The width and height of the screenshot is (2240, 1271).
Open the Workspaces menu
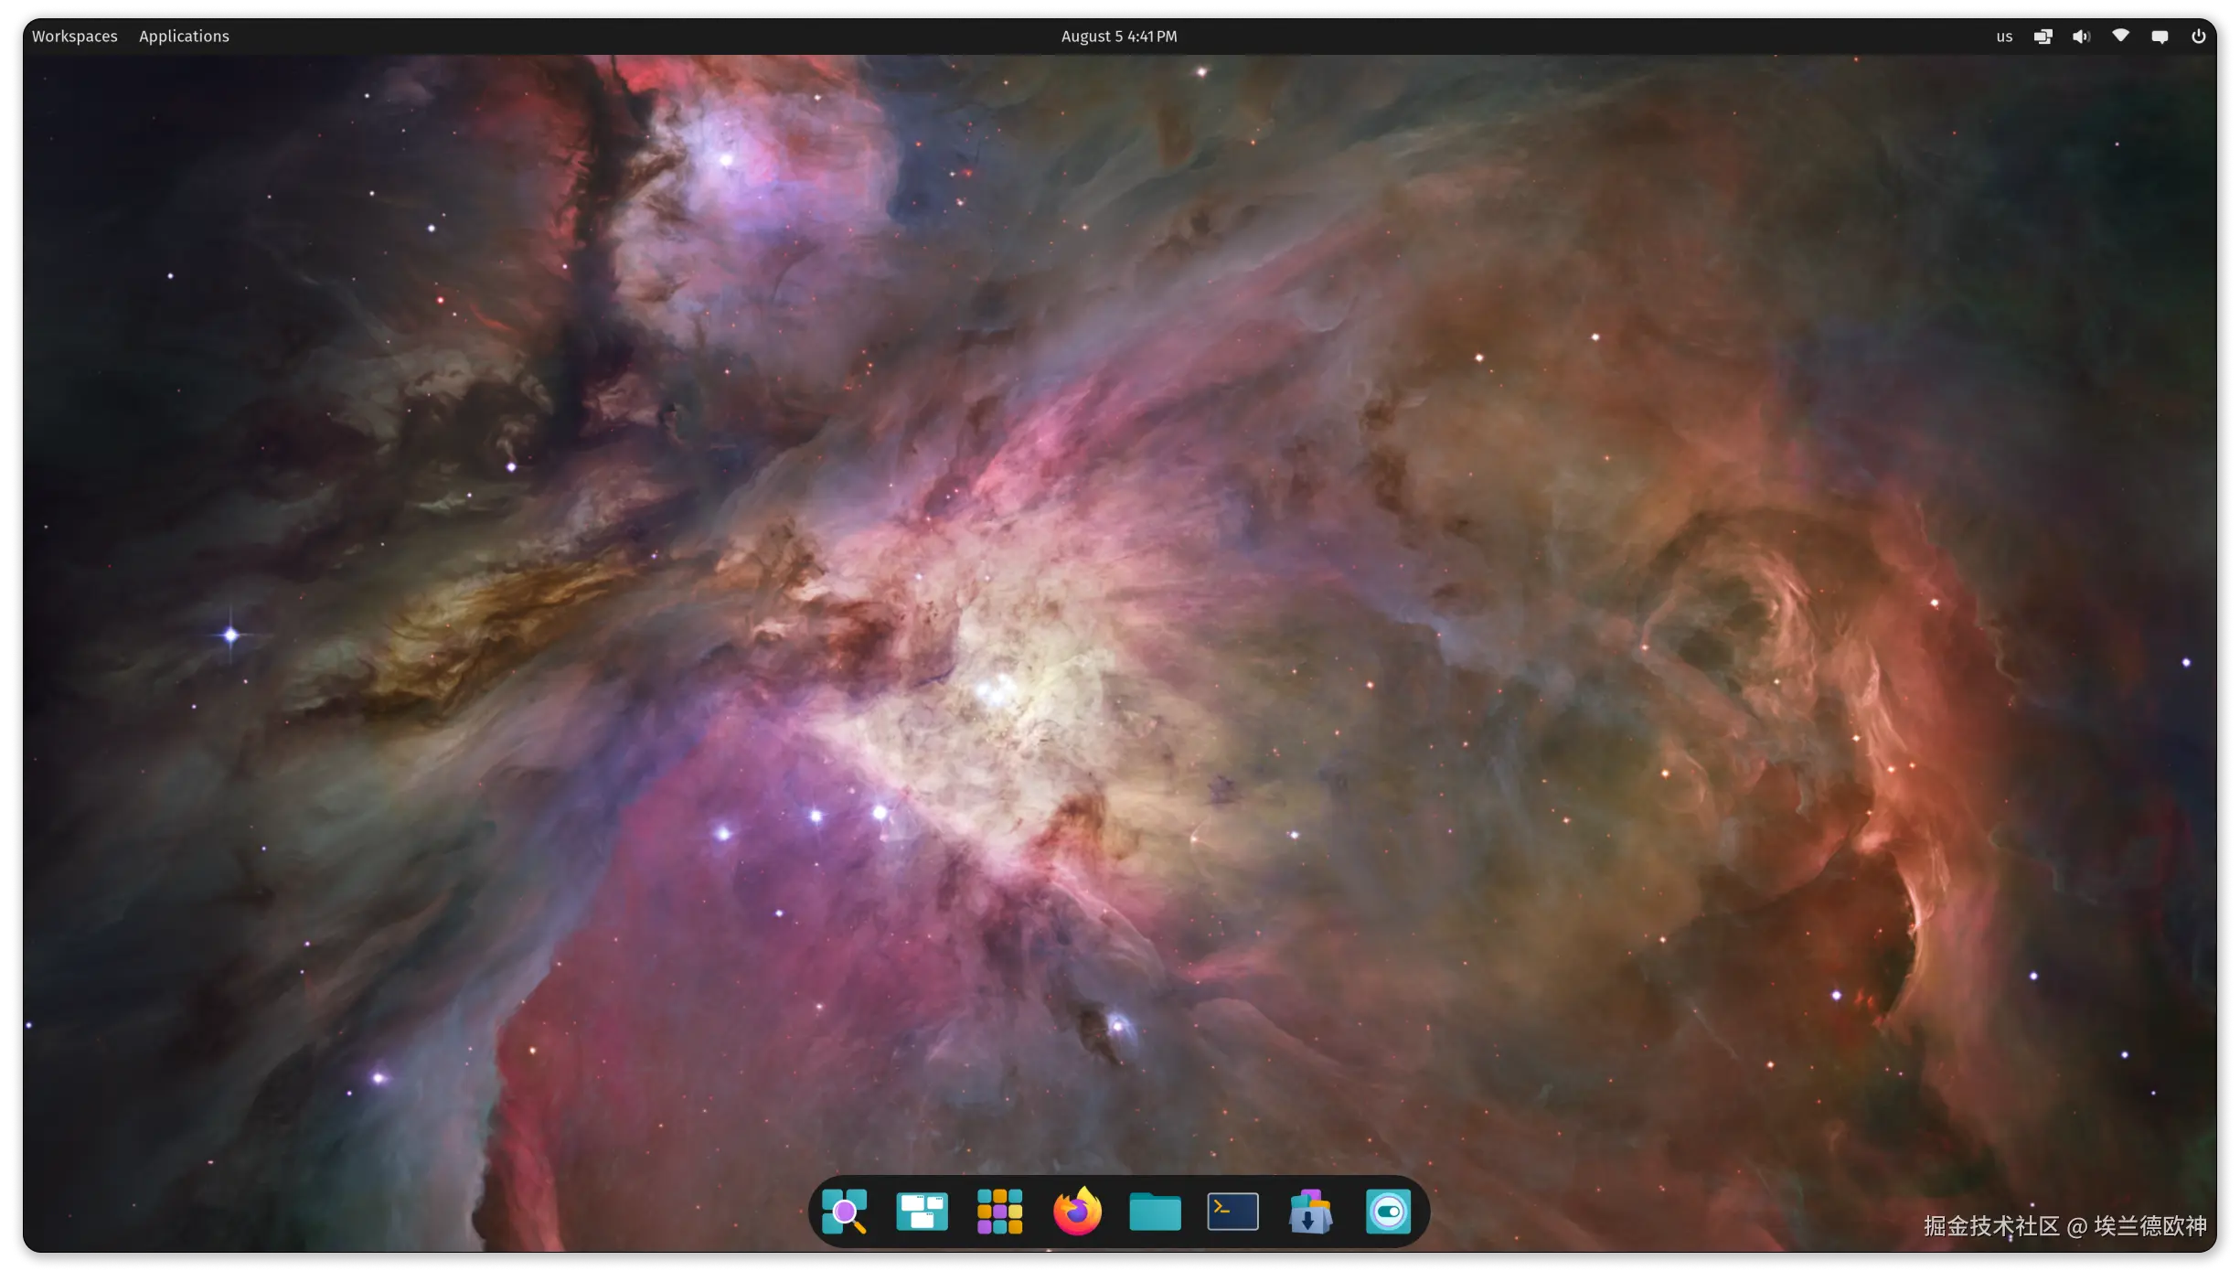coord(74,37)
